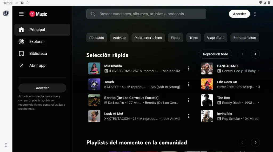
Task: Click the Explorar compass icon
Action: click(21, 42)
